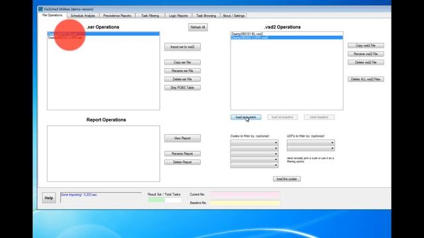424x238 pixels.
Task: Click the load the codes button
Action: [287, 179]
